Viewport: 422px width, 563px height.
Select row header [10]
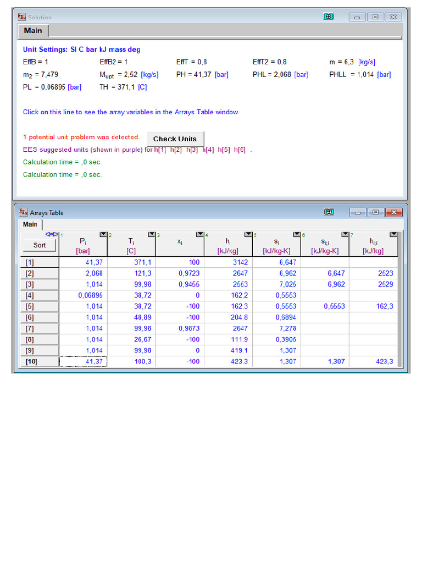[40, 362]
